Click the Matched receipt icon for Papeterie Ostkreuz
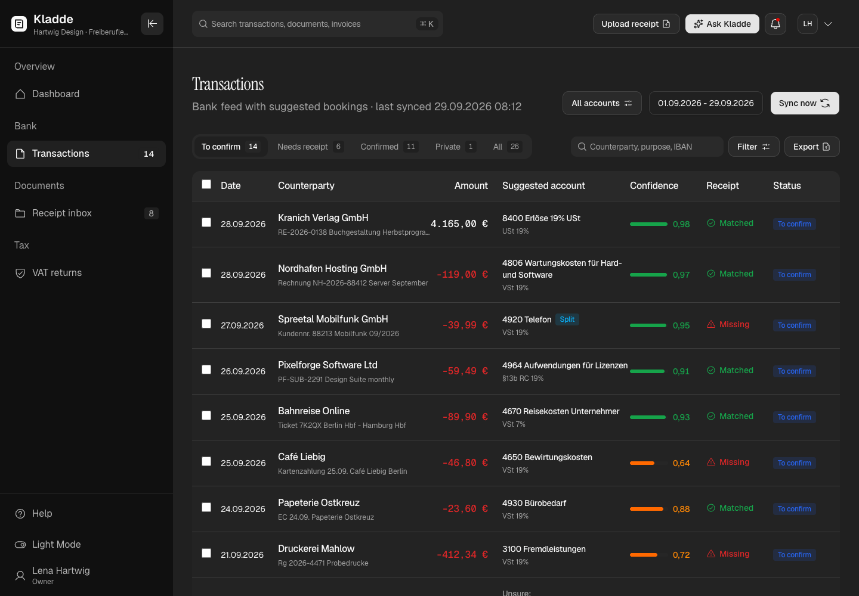Viewport: 859px width, 596px height. coord(711,508)
